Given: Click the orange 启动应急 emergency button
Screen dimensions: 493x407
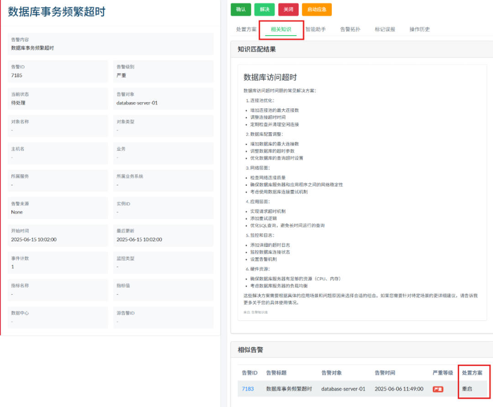Looking at the screenshot, I should pos(316,9).
